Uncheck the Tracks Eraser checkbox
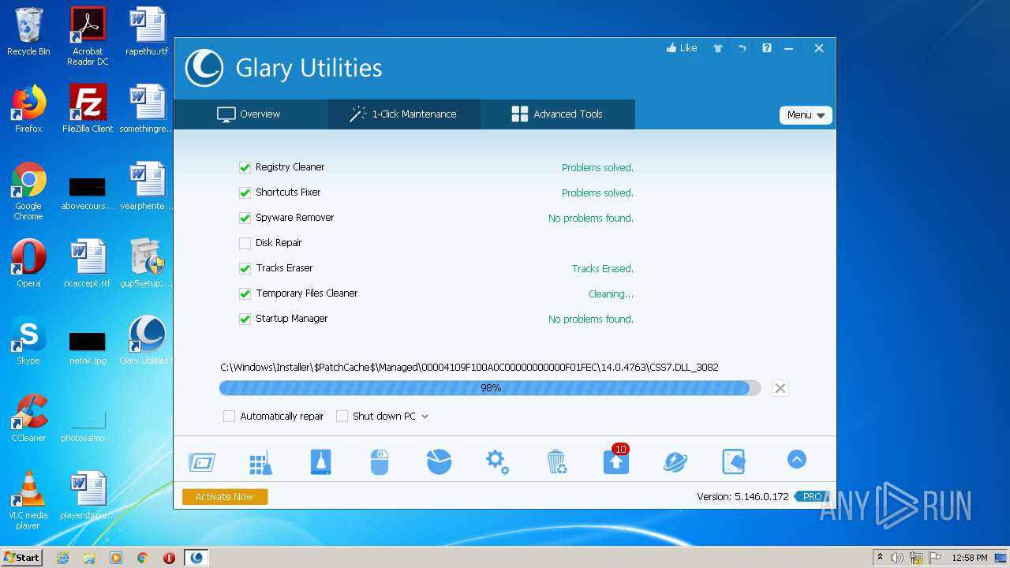The width and height of the screenshot is (1010, 568). point(245,268)
